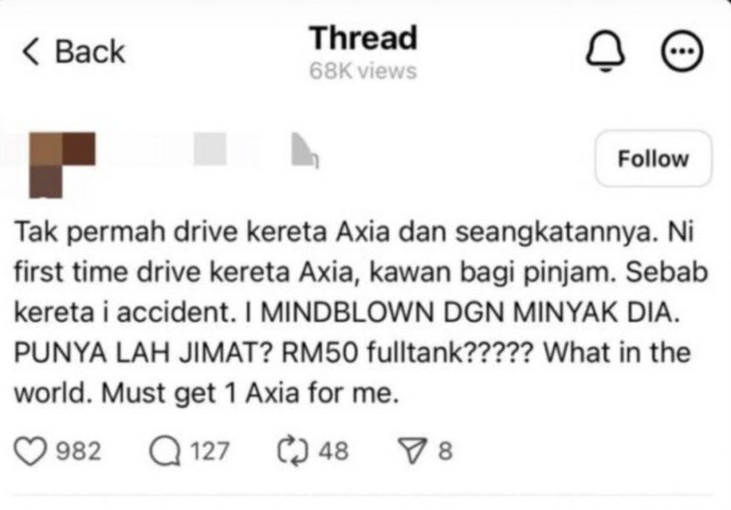The width and height of the screenshot is (731, 510).
Task: Select the Thread title header
Action: pos(363,38)
